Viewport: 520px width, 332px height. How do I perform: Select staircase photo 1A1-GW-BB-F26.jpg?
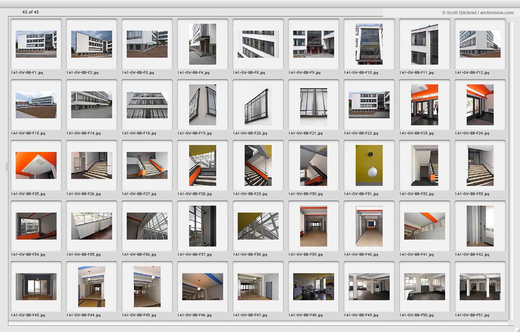[x=92, y=165]
